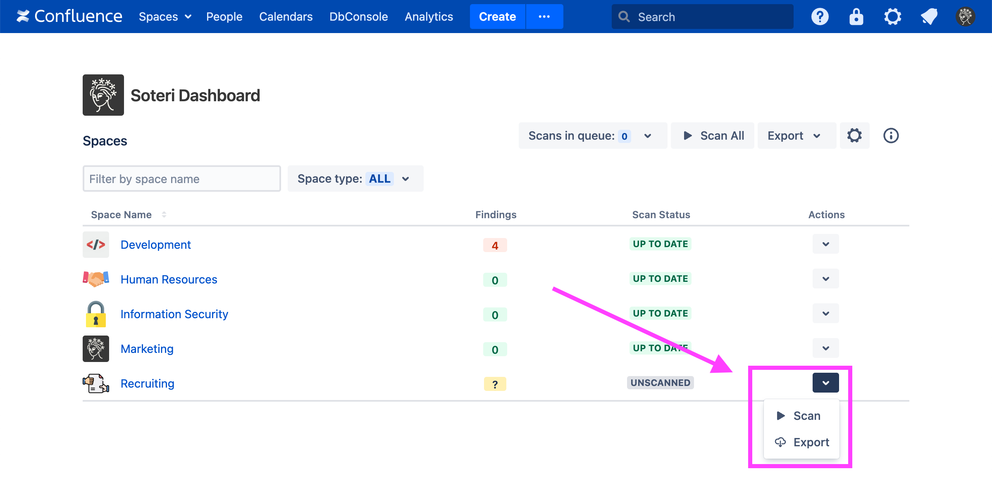Click the lock icon in top bar
Viewport: 992px width, 481px height.
click(x=856, y=17)
